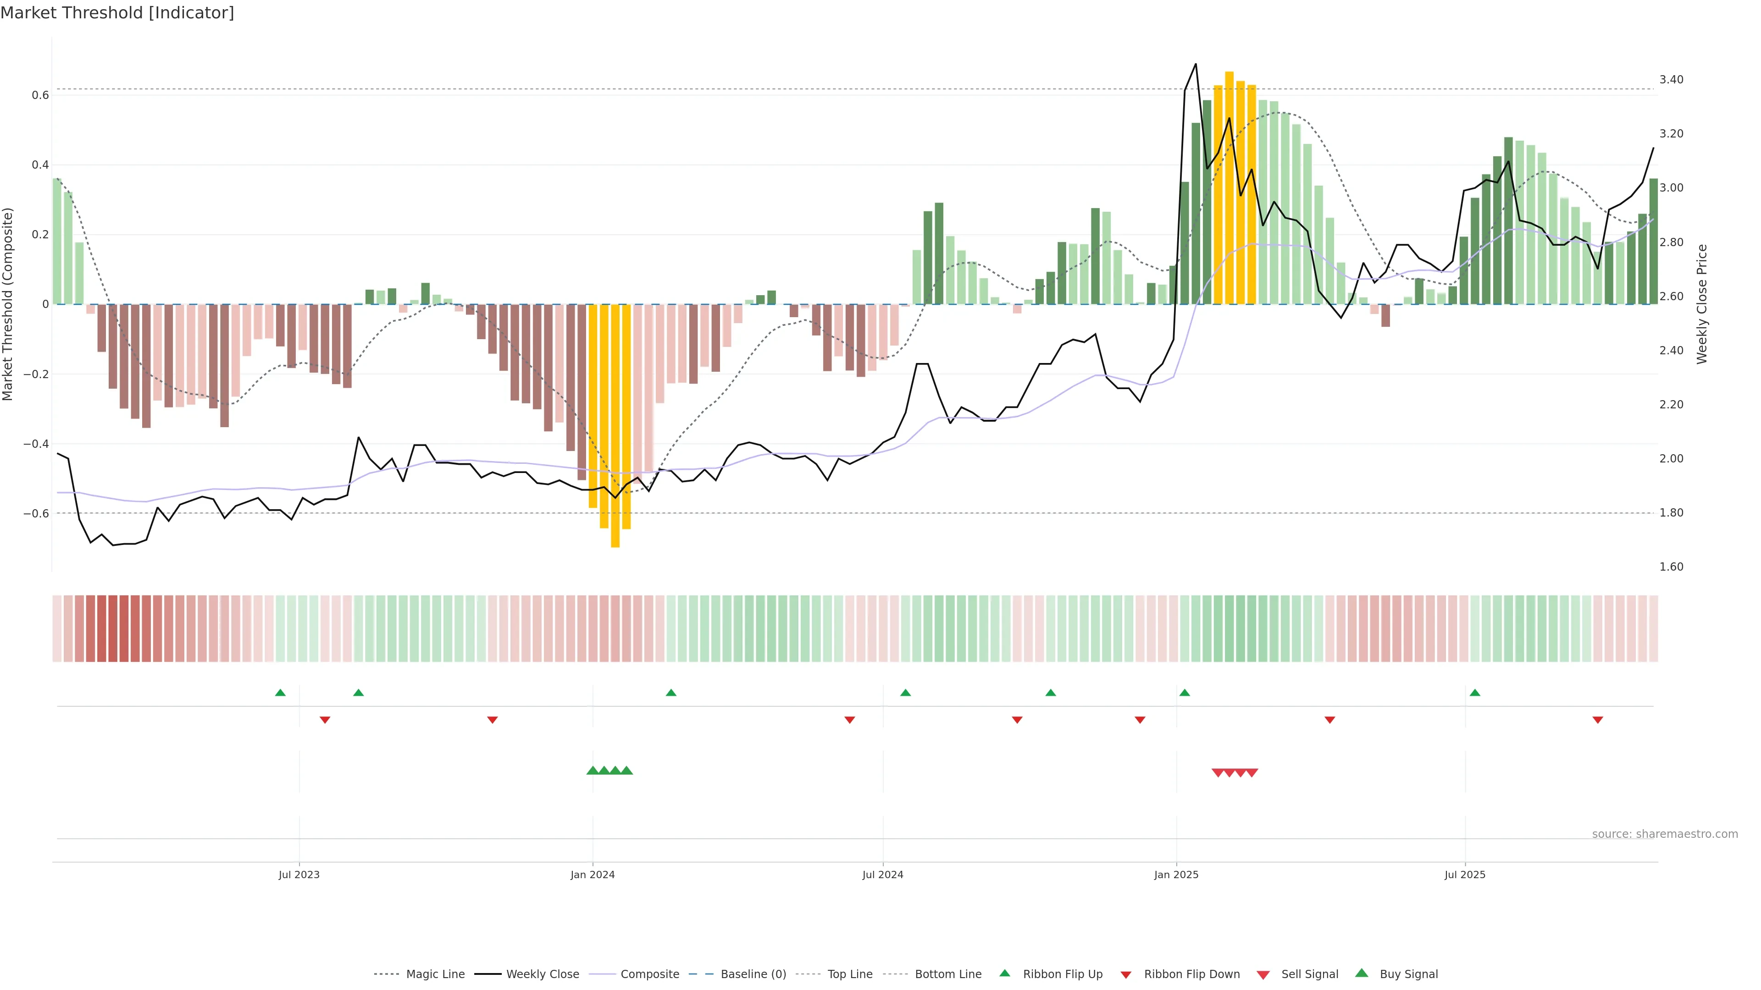Click the Ribbon Flip Down legend triangle icon
The height and width of the screenshot is (990, 1761).
click(1126, 974)
